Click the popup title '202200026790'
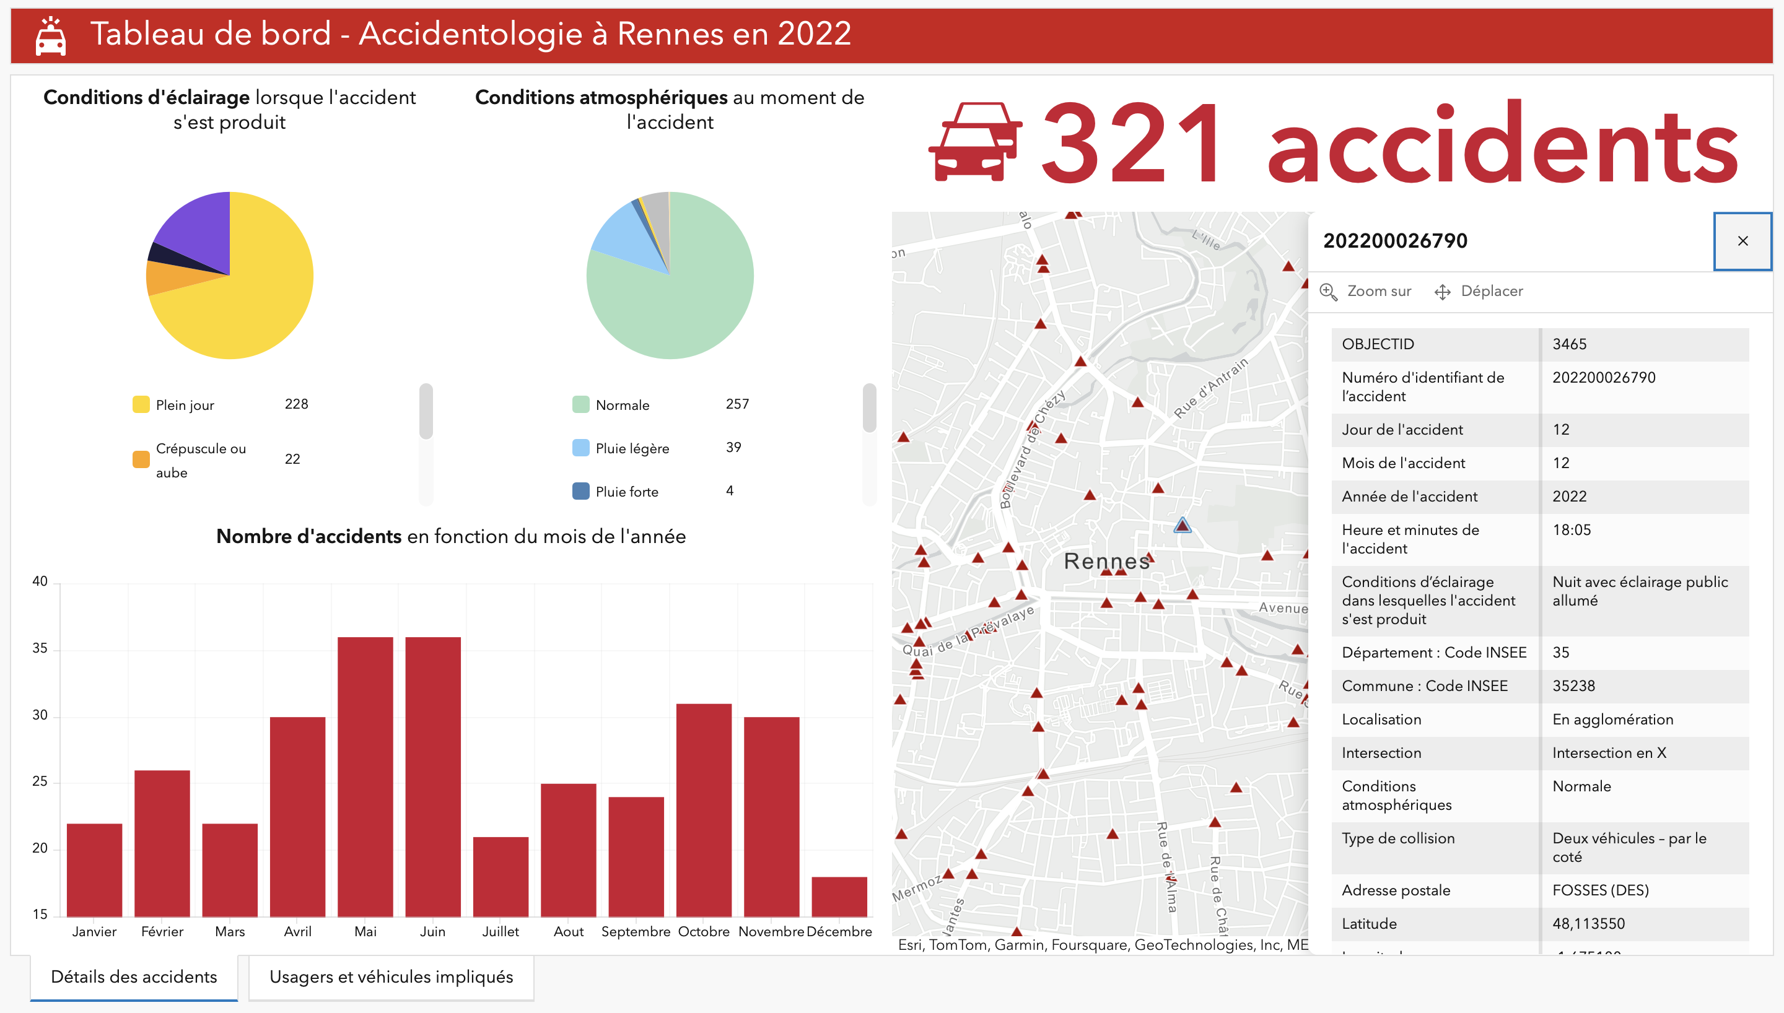The height and width of the screenshot is (1013, 1784). click(1395, 241)
